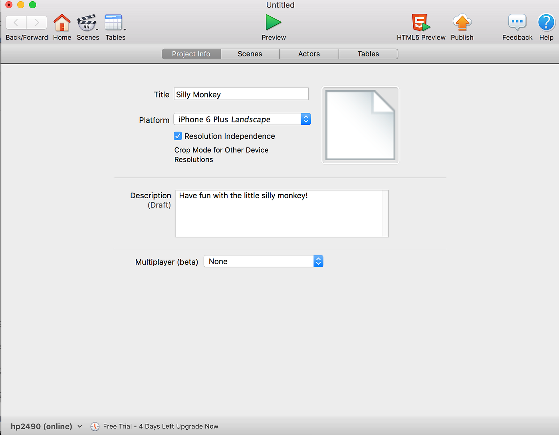Select the Project Info tab
The width and height of the screenshot is (559, 435).
pos(191,54)
